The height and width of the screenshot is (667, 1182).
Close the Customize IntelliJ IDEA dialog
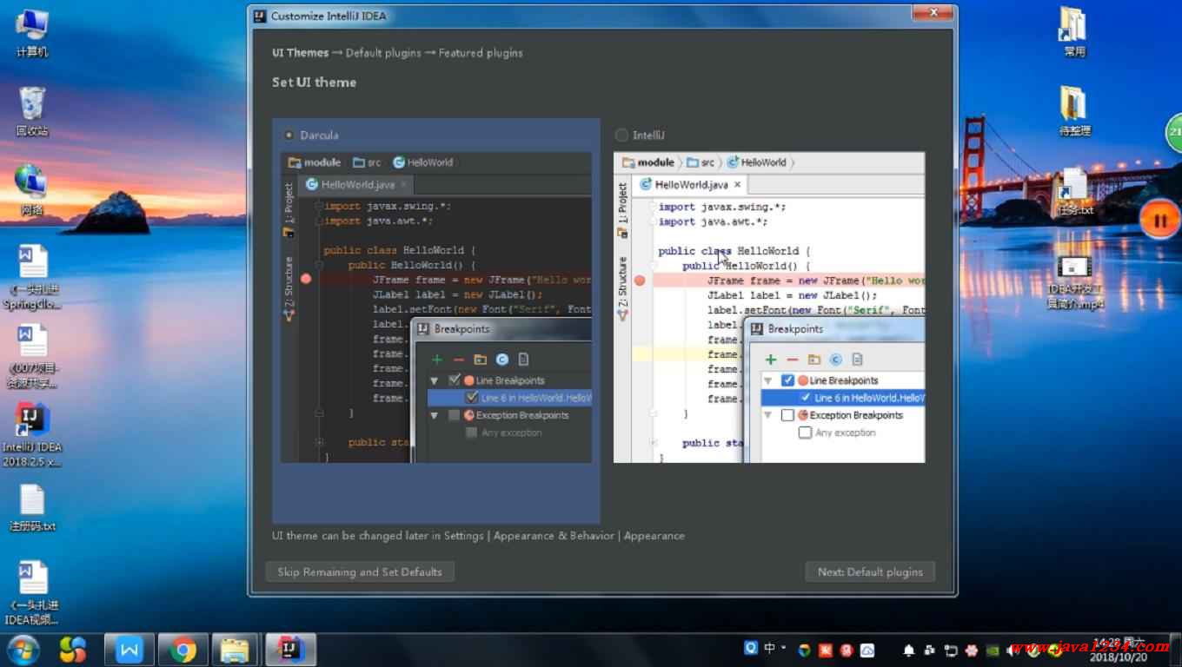(x=933, y=14)
